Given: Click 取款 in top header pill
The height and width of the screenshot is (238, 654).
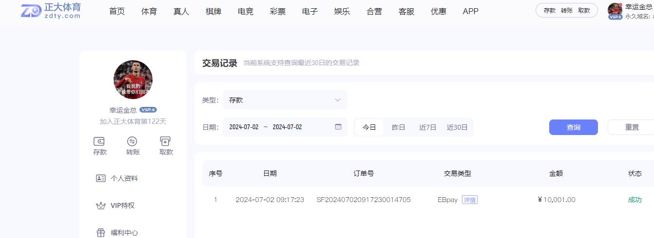Looking at the screenshot, I should pos(584,10).
